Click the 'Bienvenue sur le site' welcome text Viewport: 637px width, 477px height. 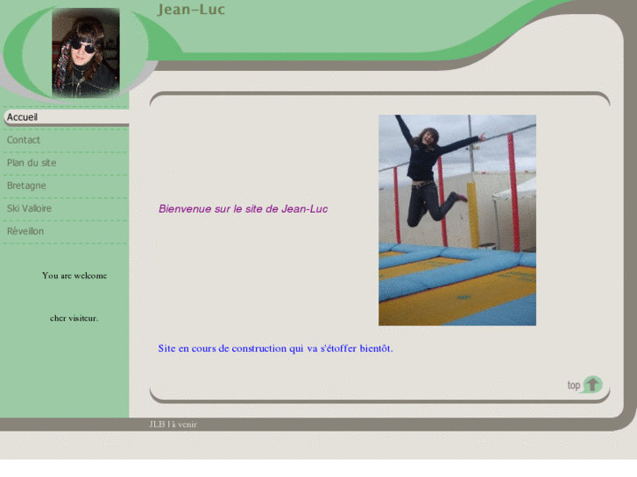pyautogui.click(x=243, y=209)
